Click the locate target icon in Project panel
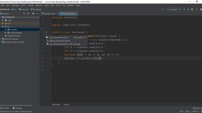The height and width of the screenshot is (113, 202). (x=24, y=13)
